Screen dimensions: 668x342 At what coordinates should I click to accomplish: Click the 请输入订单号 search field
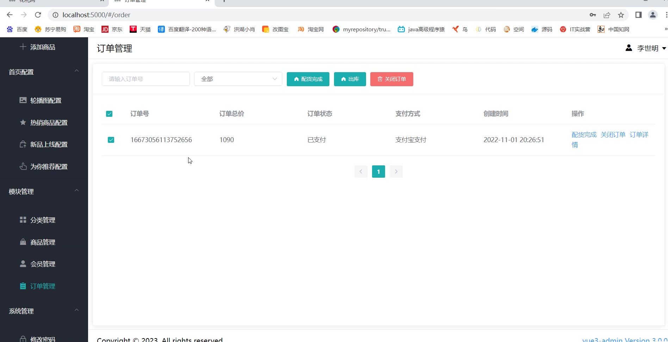pyautogui.click(x=146, y=79)
